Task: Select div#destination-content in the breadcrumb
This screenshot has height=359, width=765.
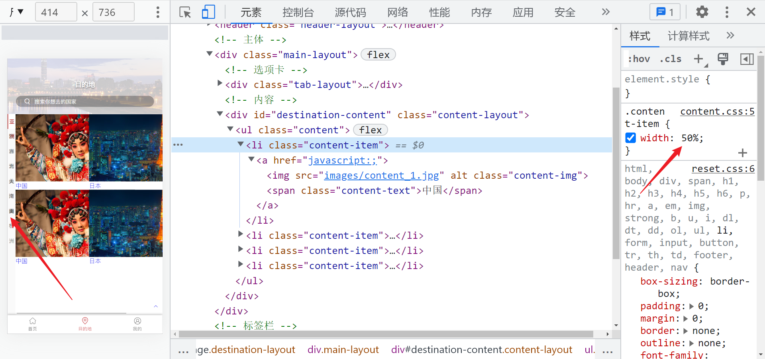Action: pos(482,349)
